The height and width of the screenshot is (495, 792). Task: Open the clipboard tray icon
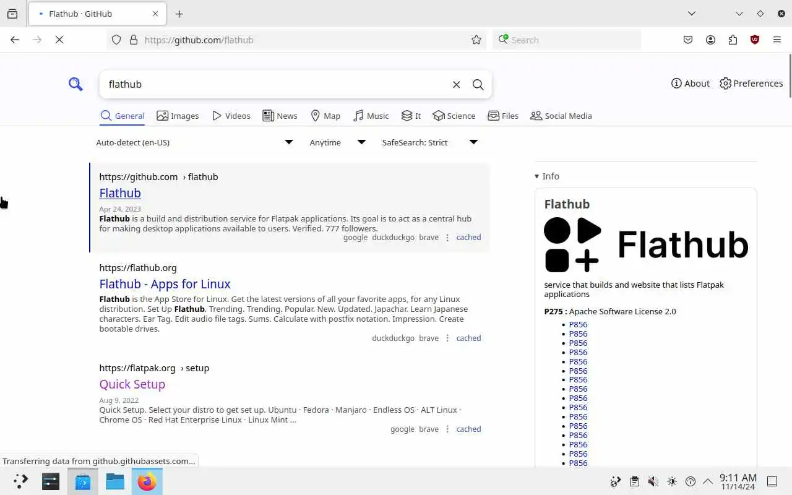[x=634, y=481]
